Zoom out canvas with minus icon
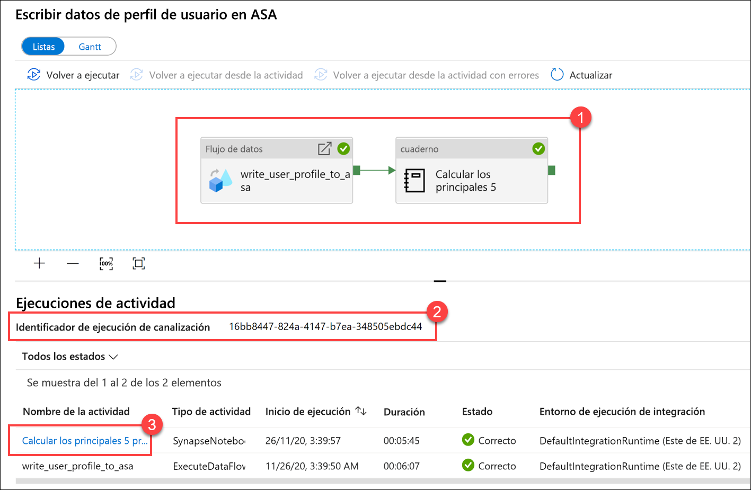The width and height of the screenshot is (751, 490). (73, 263)
